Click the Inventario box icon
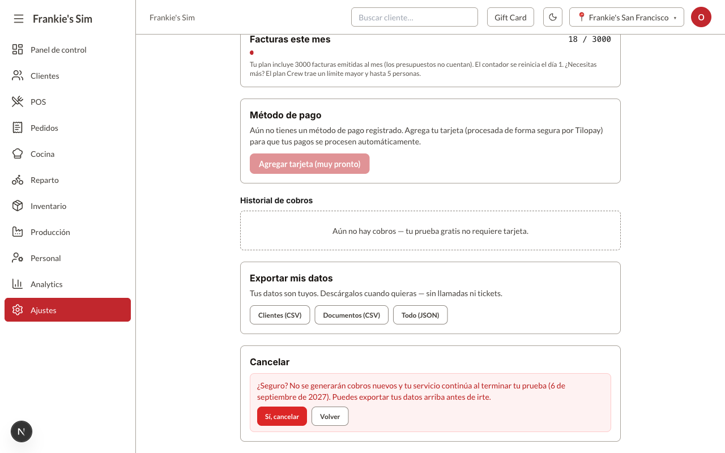This screenshot has height=453, width=725. (x=18, y=206)
